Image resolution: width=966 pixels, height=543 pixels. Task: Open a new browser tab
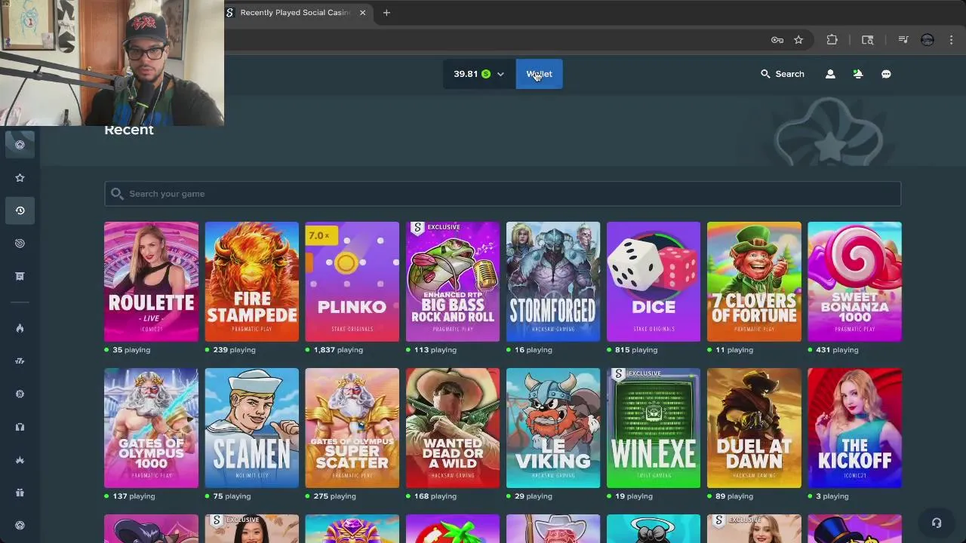(x=386, y=13)
